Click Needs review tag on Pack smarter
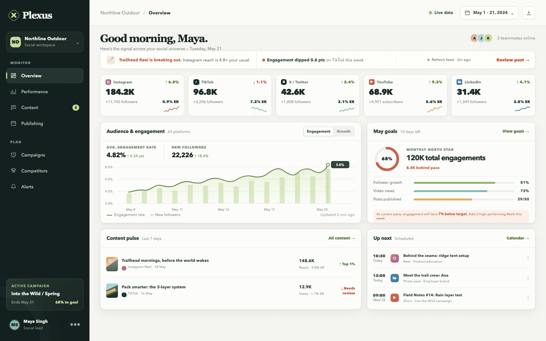Screen dimensions: 546x341 [348, 291]
